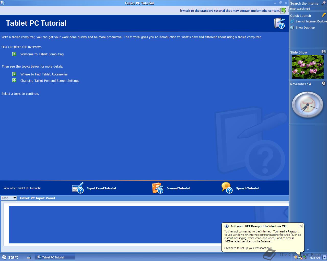Minimize the Tablet PC Tutorial window
This screenshot has height=261, width=327.
click(275, 3)
